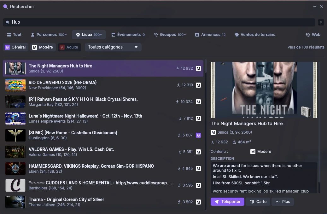327x214 pixels.
Task: Toggle the Général maturity filter
Action: coord(15,47)
